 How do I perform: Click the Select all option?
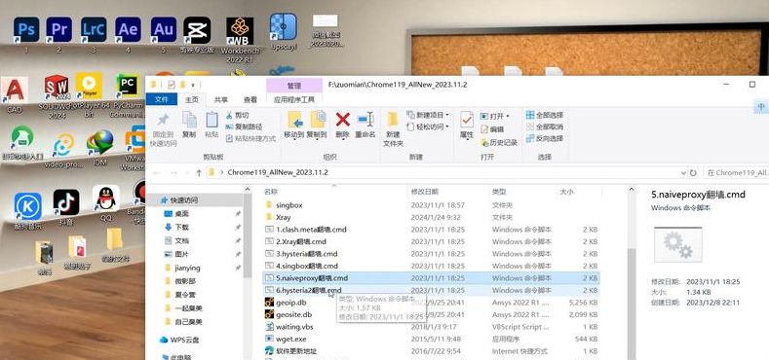(545, 115)
